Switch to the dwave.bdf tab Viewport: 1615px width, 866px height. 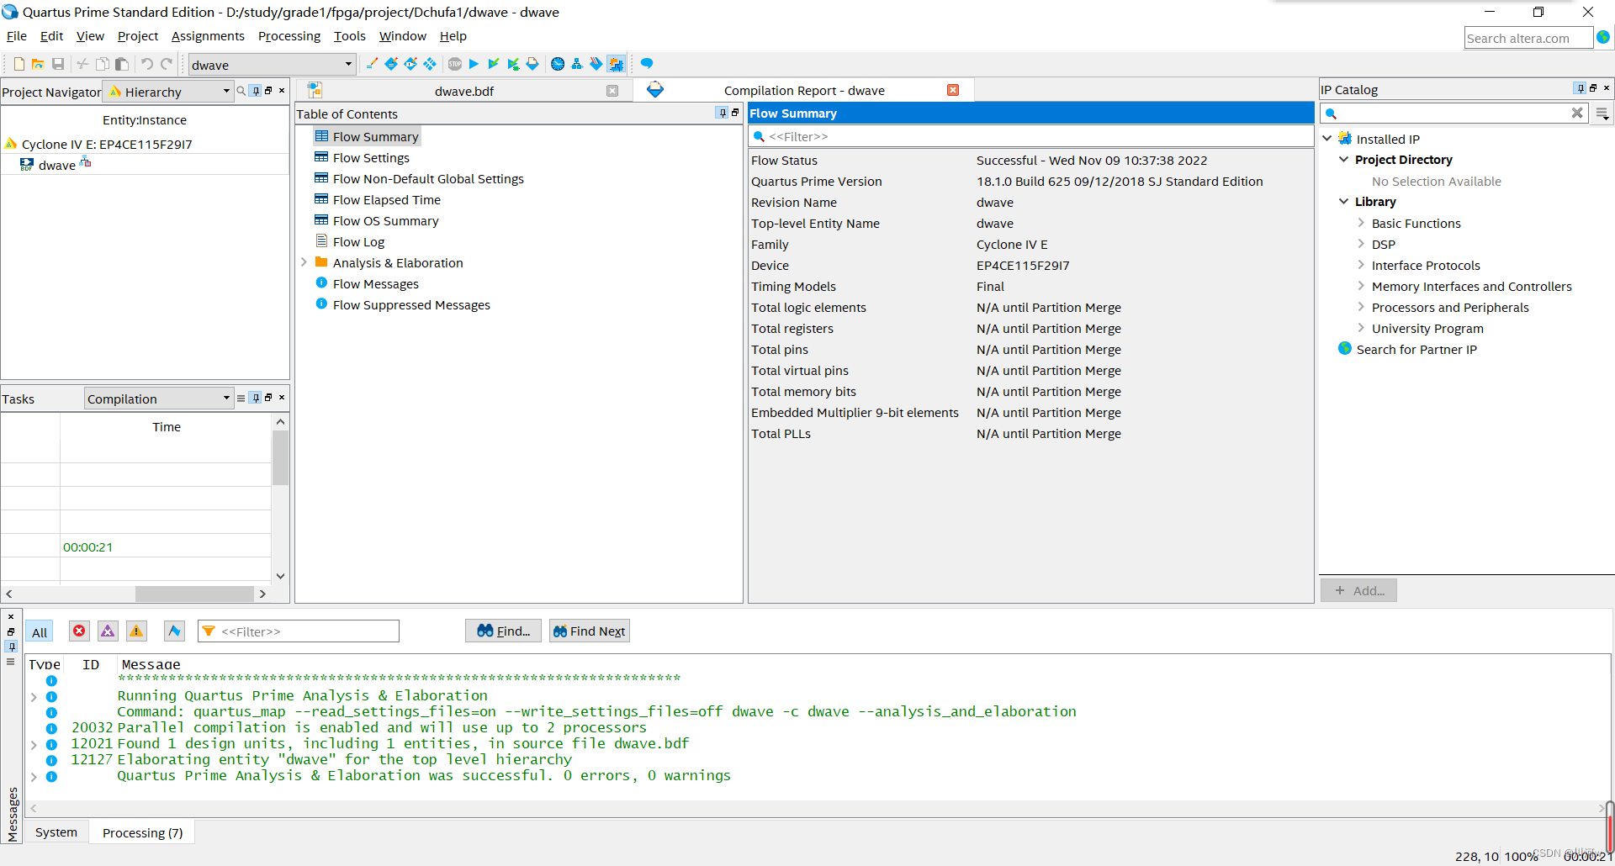click(463, 91)
